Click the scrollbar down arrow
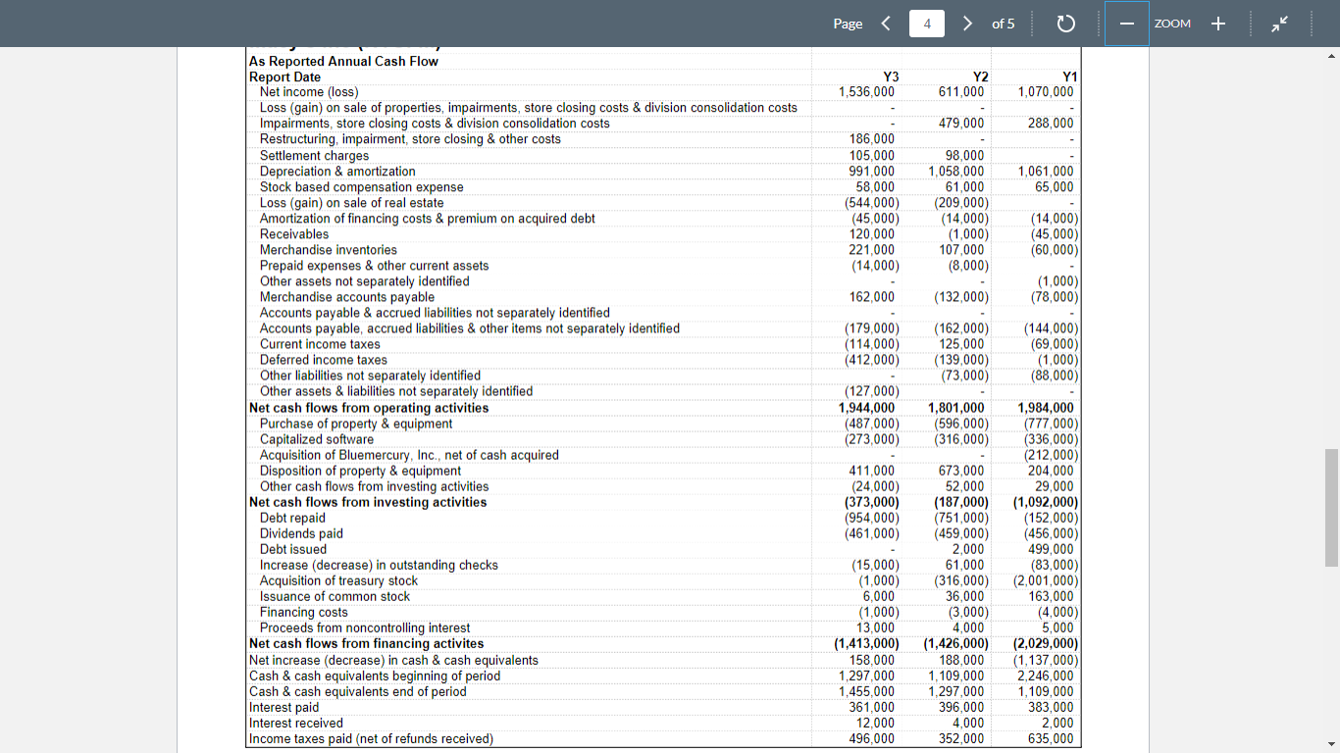Viewport: 1340px width, 753px height. 1331,745
